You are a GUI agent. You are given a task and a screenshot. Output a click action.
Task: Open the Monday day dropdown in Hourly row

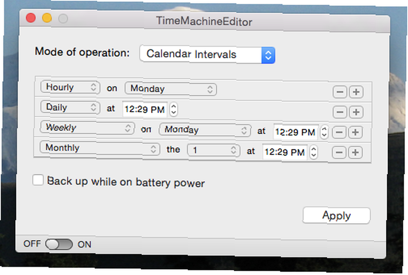pos(171,89)
